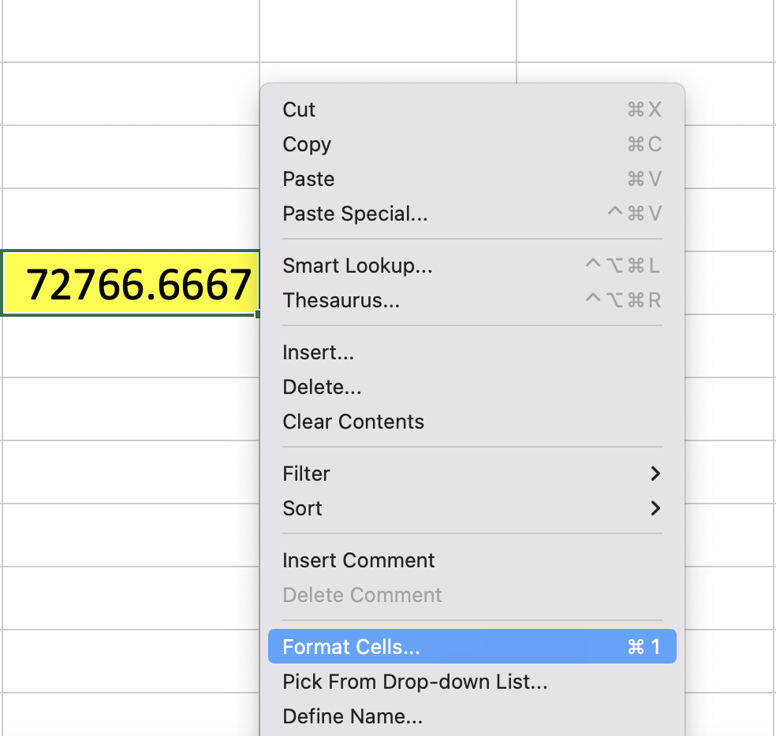Select Define Name... in the menu
776x736 pixels.
[353, 716]
